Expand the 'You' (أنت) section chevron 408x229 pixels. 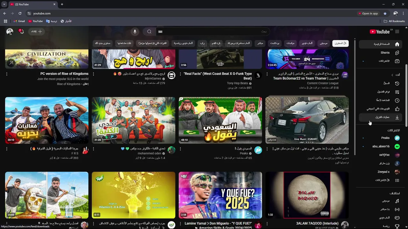[392, 75]
